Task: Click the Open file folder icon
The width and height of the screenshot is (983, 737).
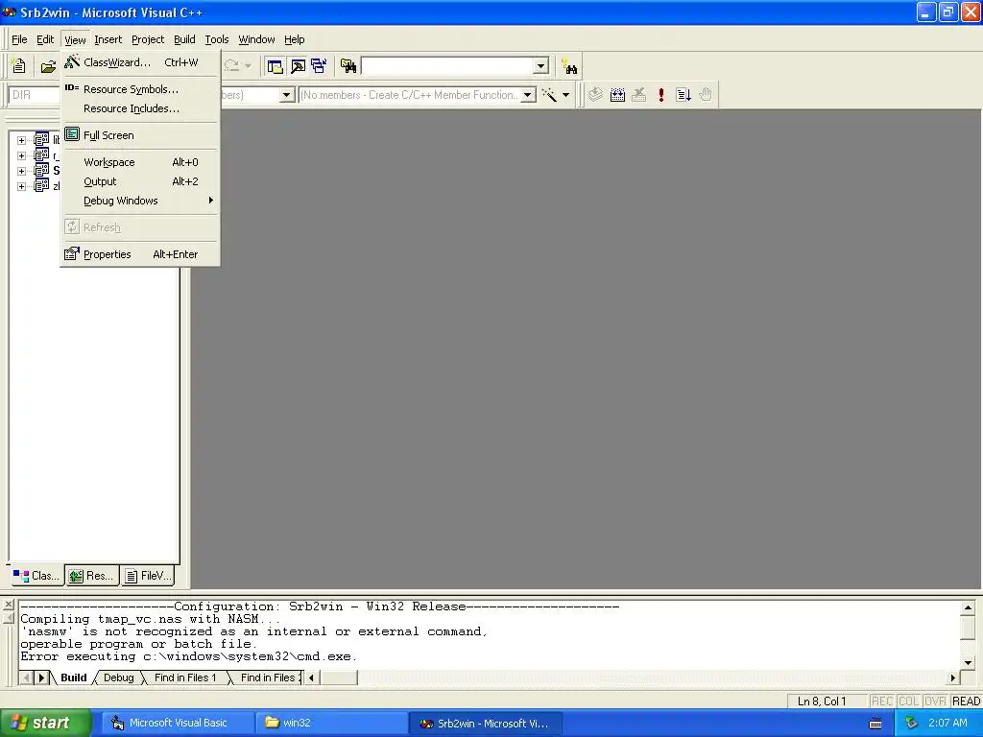Action: [x=48, y=66]
